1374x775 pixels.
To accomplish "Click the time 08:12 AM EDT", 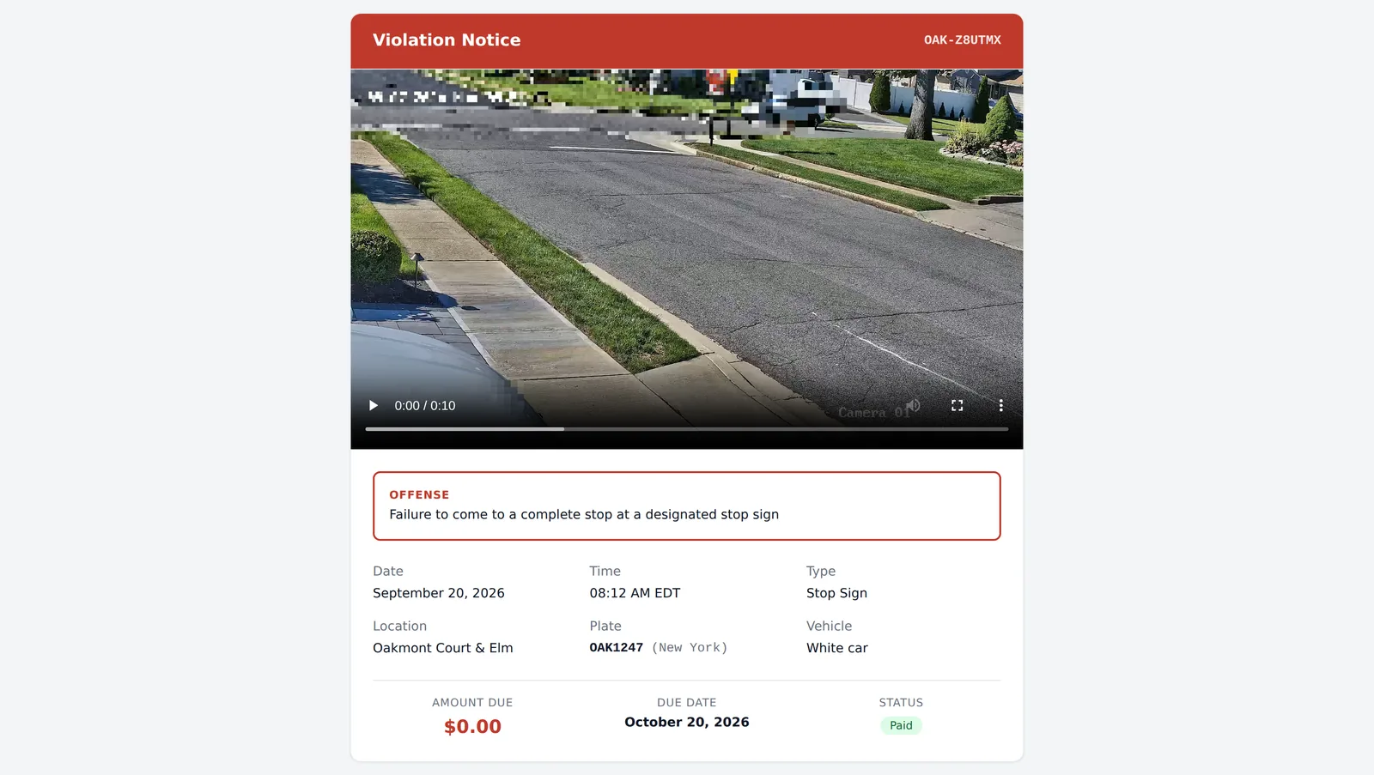I will [x=635, y=593].
